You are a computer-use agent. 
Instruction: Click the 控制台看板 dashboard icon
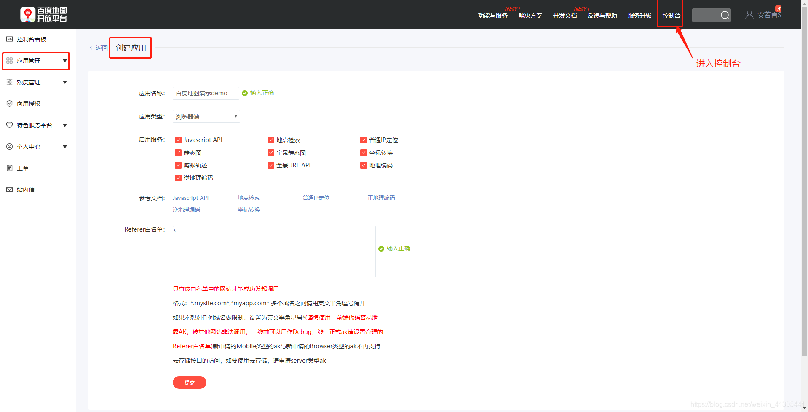[9, 39]
